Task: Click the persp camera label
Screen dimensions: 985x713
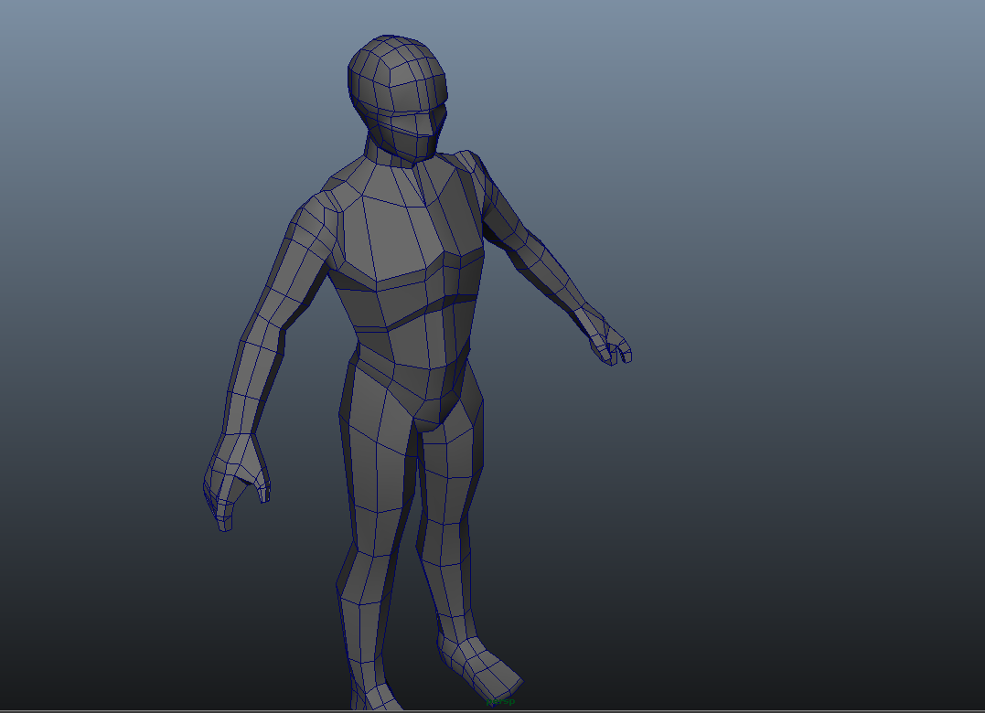Action: [498, 699]
